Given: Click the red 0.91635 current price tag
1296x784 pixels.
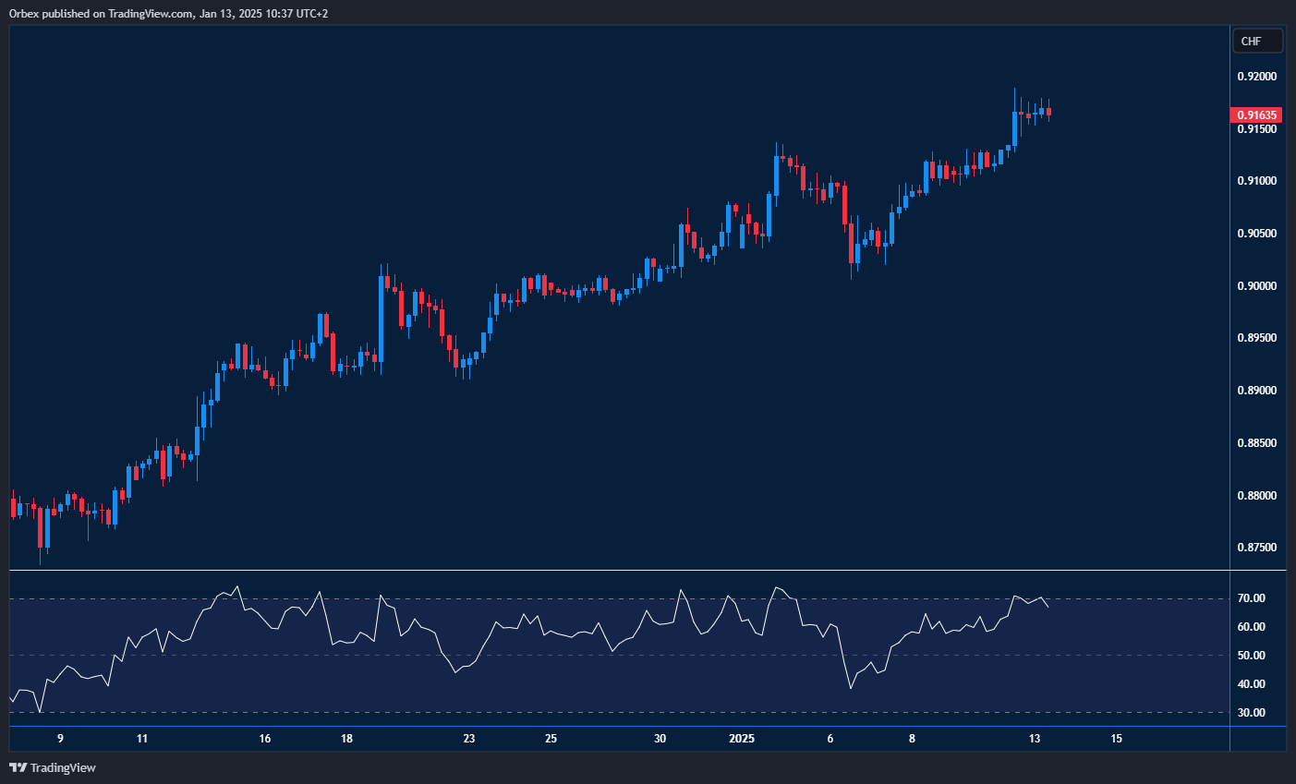Looking at the screenshot, I should pyautogui.click(x=1255, y=115).
